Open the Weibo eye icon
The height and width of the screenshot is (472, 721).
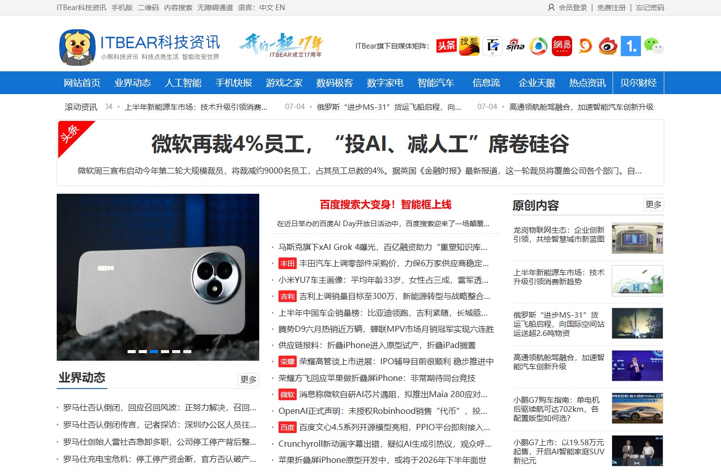point(608,46)
